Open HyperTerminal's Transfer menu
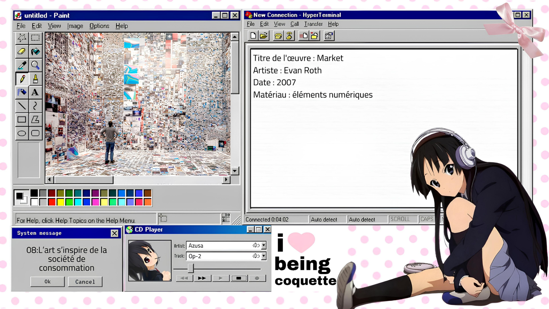The width and height of the screenshot is (549, 309). coord(313,24)
